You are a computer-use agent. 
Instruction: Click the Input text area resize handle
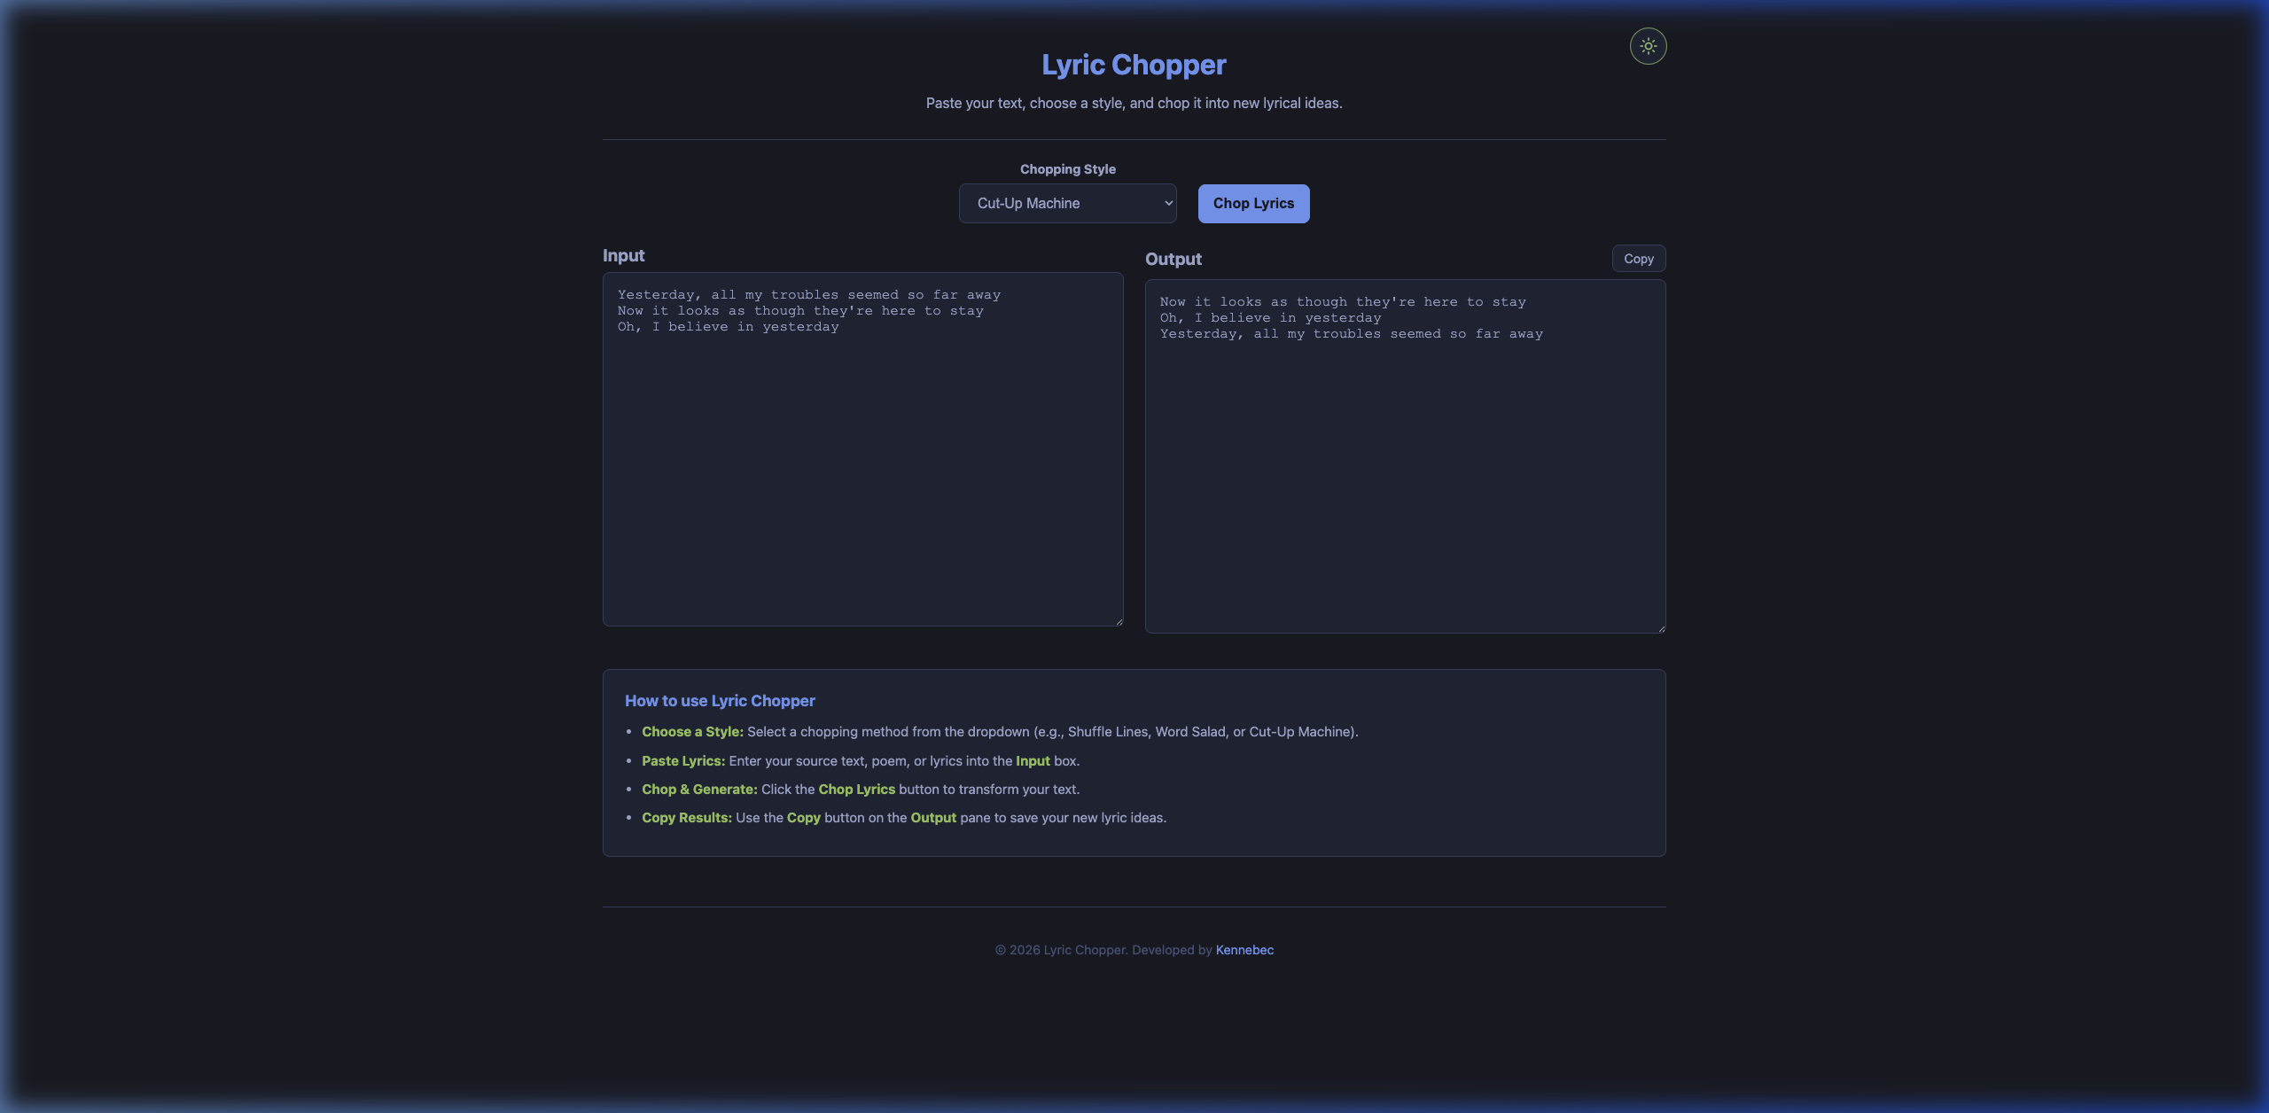(1119, 621)
